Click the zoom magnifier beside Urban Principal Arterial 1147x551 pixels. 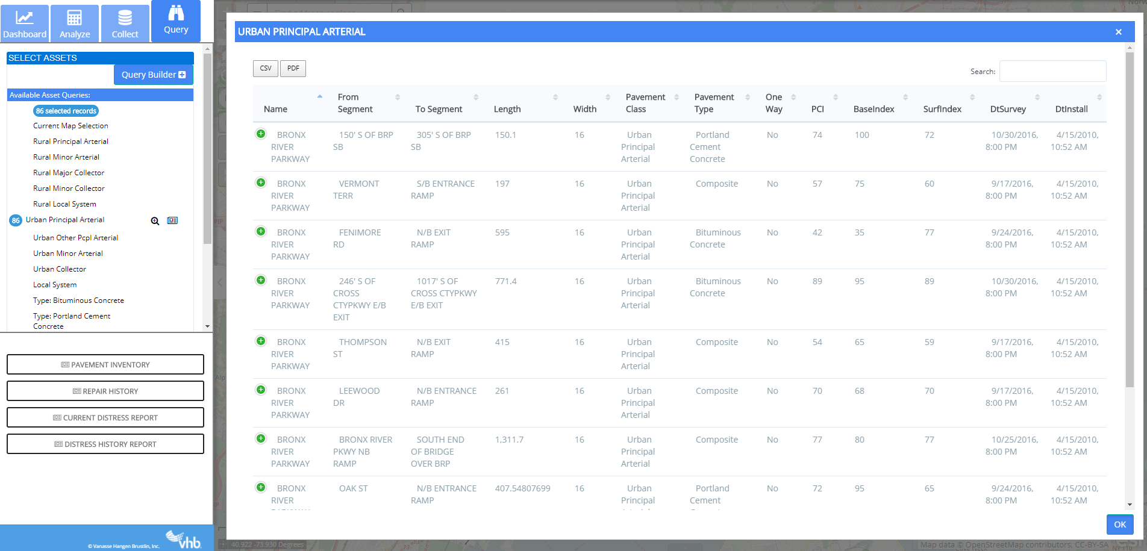coord(155,221)
